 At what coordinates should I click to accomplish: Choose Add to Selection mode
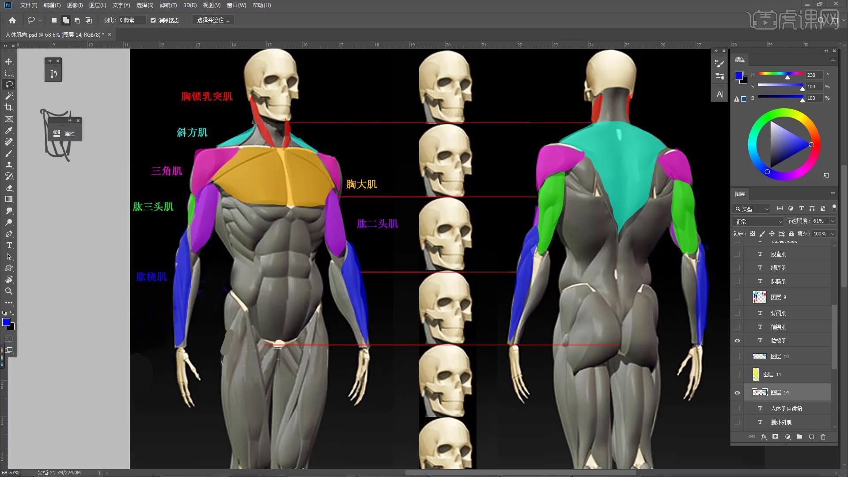65,20
